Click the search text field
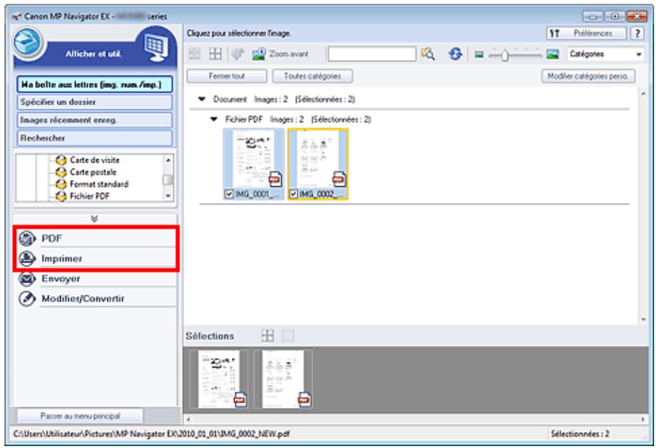The image size is (656, 448). 372,54
